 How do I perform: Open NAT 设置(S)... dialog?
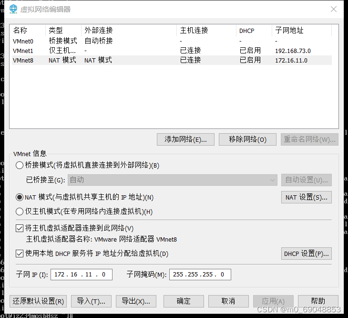click(306, 197)
